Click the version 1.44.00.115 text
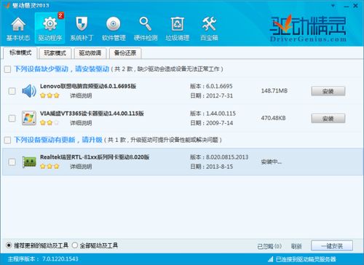The image size is (364, 265). click(221, 114)
